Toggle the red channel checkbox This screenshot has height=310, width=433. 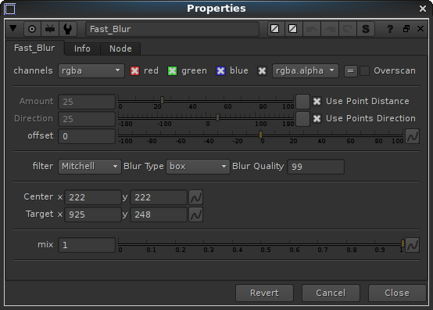coord(134,71)
